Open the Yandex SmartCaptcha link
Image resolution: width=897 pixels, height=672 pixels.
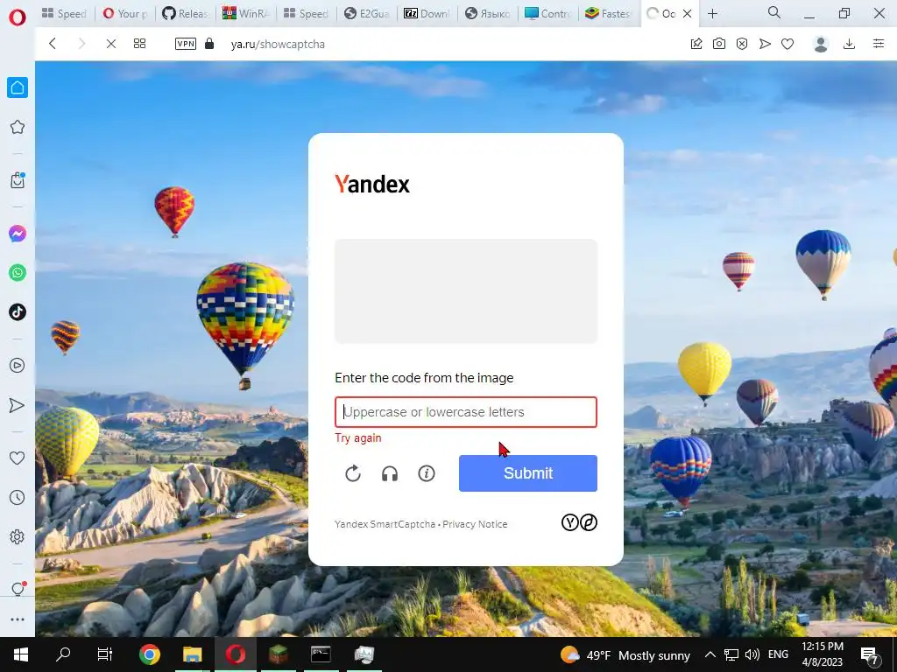tap(385, 524)
